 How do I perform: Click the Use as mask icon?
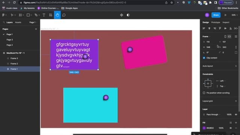[128, 15]
